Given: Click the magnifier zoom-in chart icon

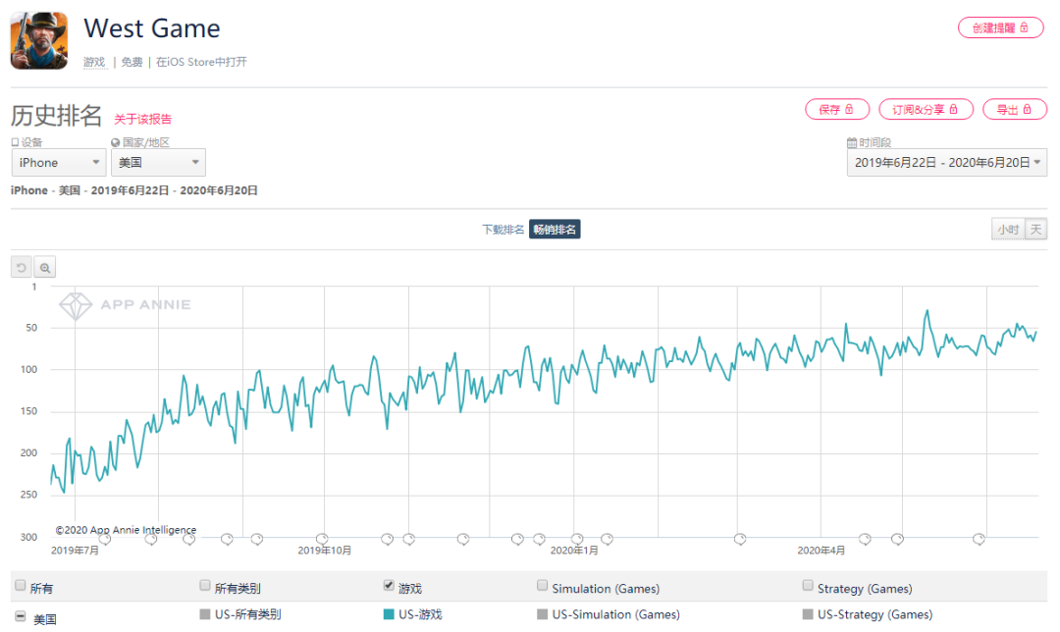Looking at the screenshot, I should coord(45,268).
